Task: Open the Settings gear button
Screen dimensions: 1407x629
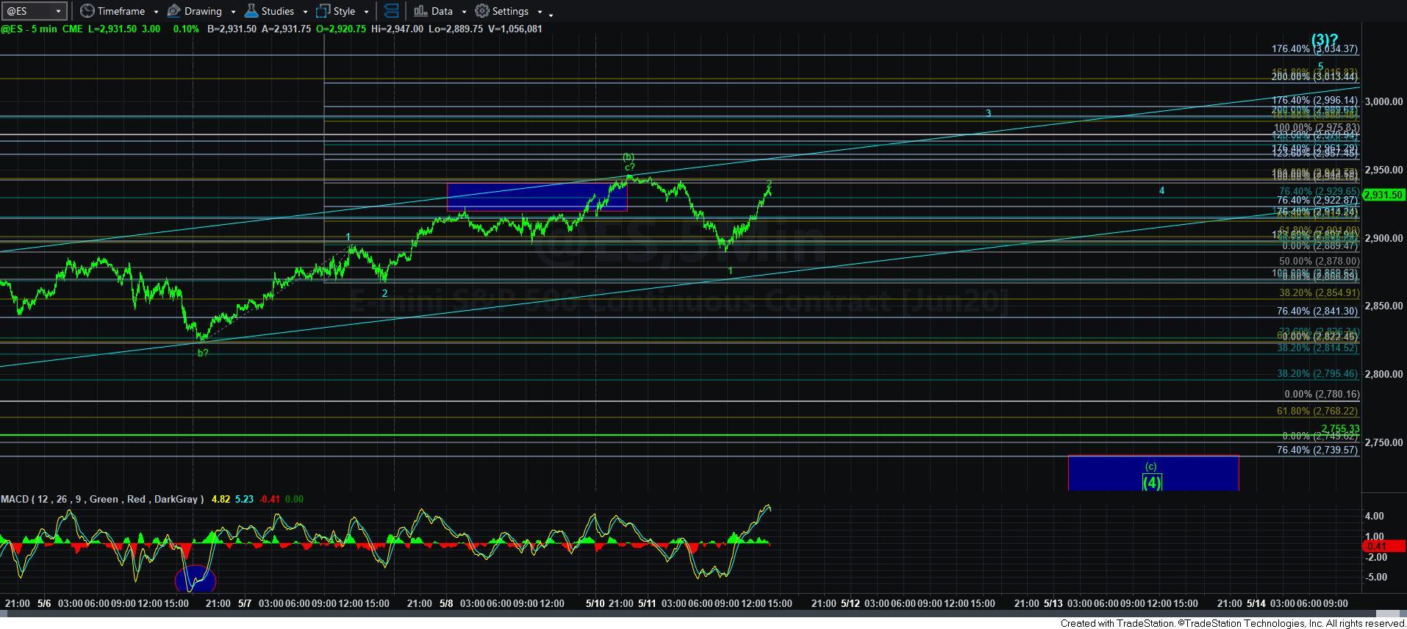Action: [x=501, y=11]
